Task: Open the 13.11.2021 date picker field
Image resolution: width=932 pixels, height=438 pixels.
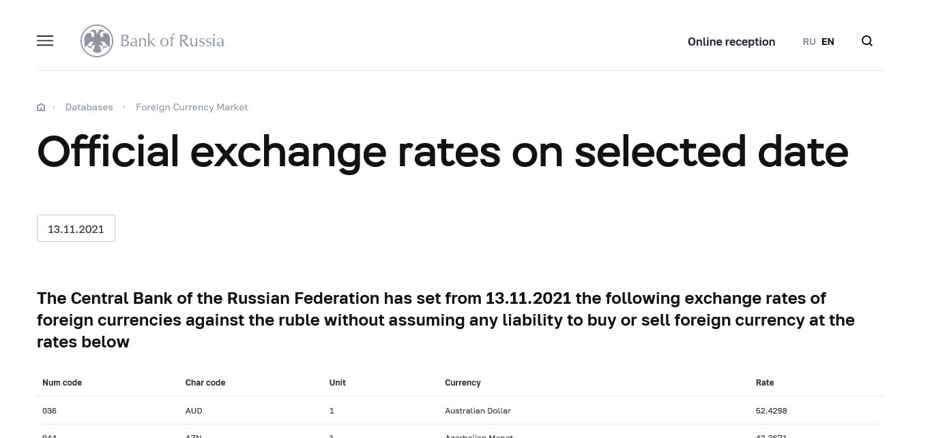Action: click(x=76, y=229)
